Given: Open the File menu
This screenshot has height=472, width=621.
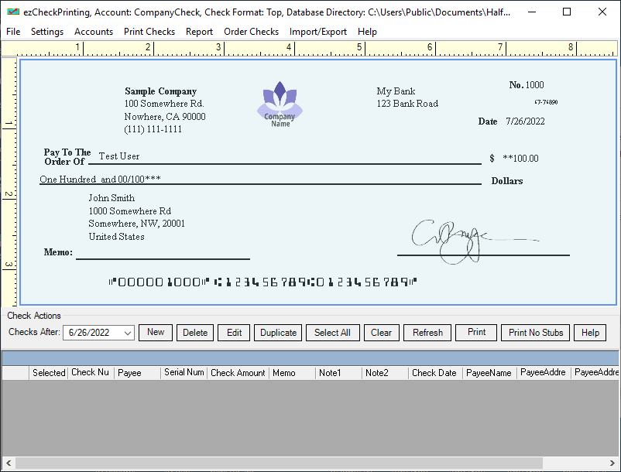Looking at the screenshot, I should pyautogui.click(x=13, y=32).
